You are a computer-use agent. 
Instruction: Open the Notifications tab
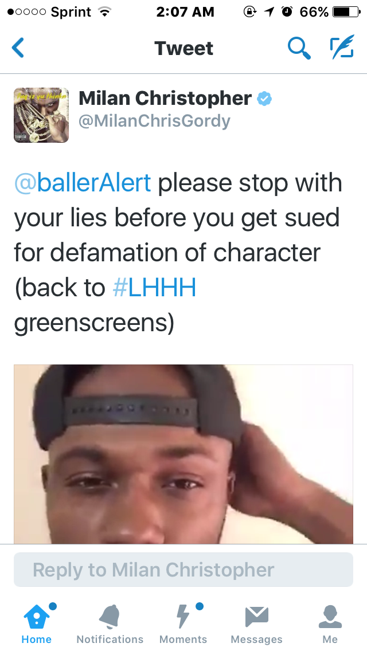pos(110,623)
